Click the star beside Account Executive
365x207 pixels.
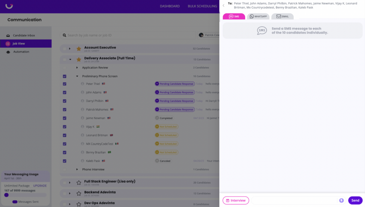[x=79, y=48]
